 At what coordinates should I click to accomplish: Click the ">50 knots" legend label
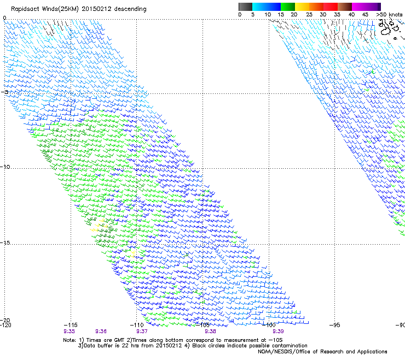(389, 15)
